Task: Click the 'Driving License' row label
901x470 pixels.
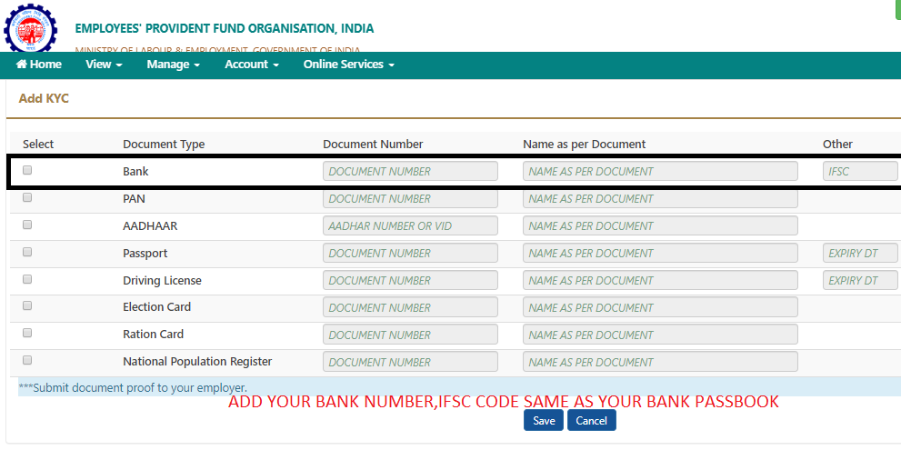Action: [162, 280]
